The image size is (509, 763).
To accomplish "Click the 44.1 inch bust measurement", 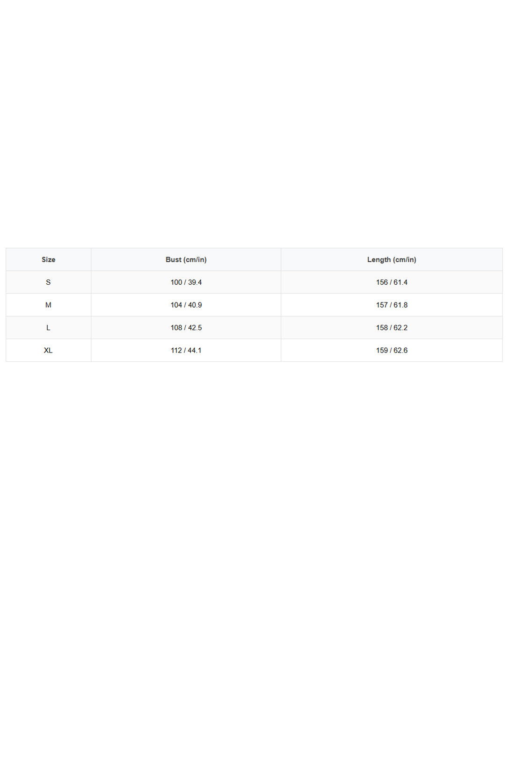I will click(x=195, y=350).
